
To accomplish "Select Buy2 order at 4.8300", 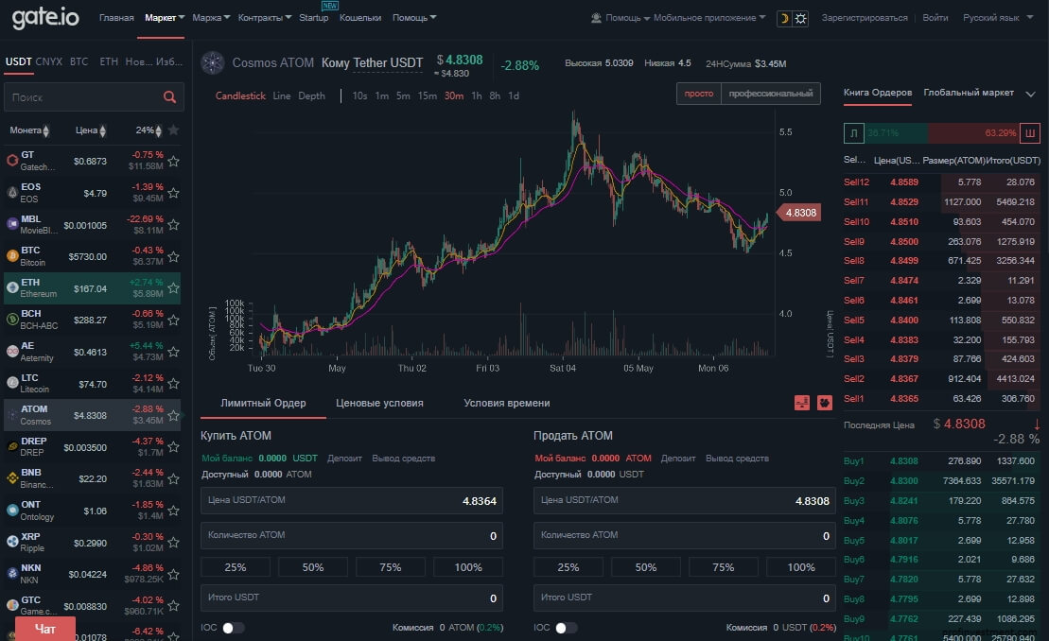I will click(x=940, y=480).
